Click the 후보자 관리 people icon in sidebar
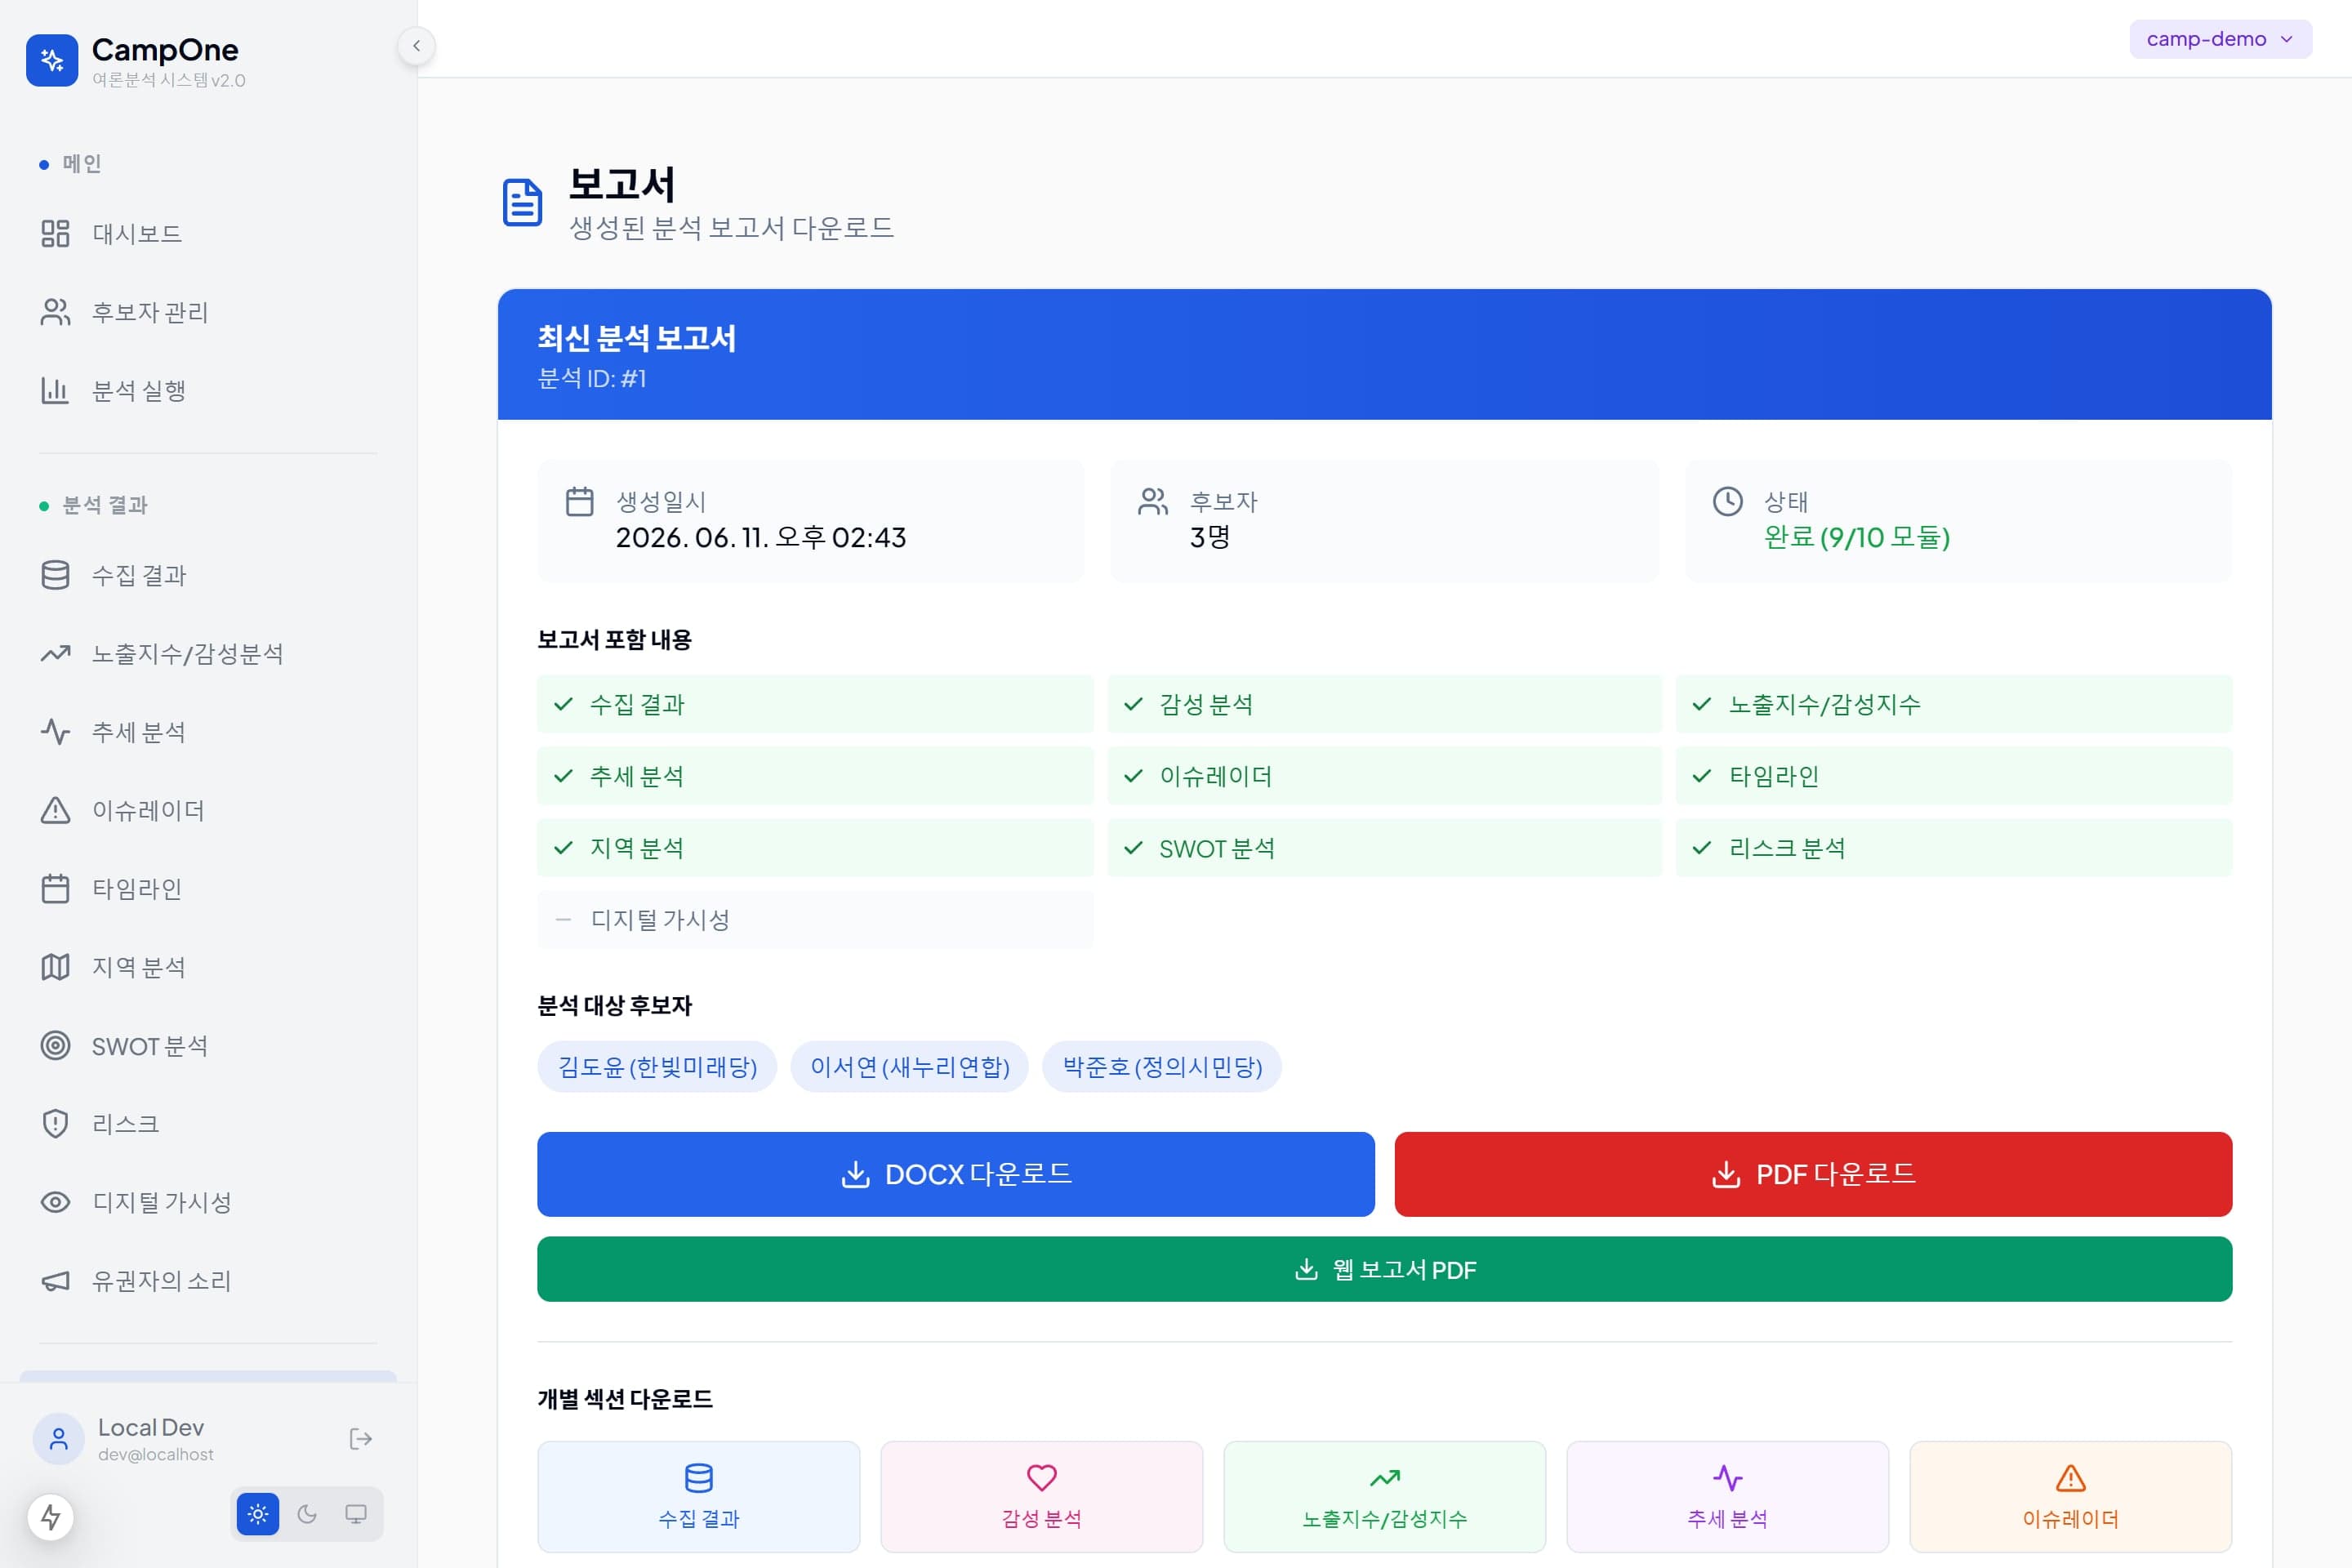The height and width of the screenshot is (1568, 2352). click(x=55, y=312)
